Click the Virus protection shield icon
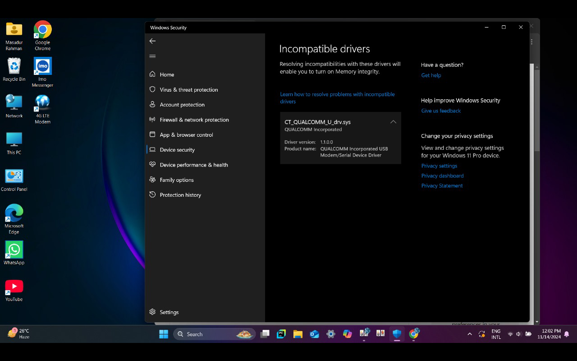The height and width of the screenshot is (361, 577). 152,89
